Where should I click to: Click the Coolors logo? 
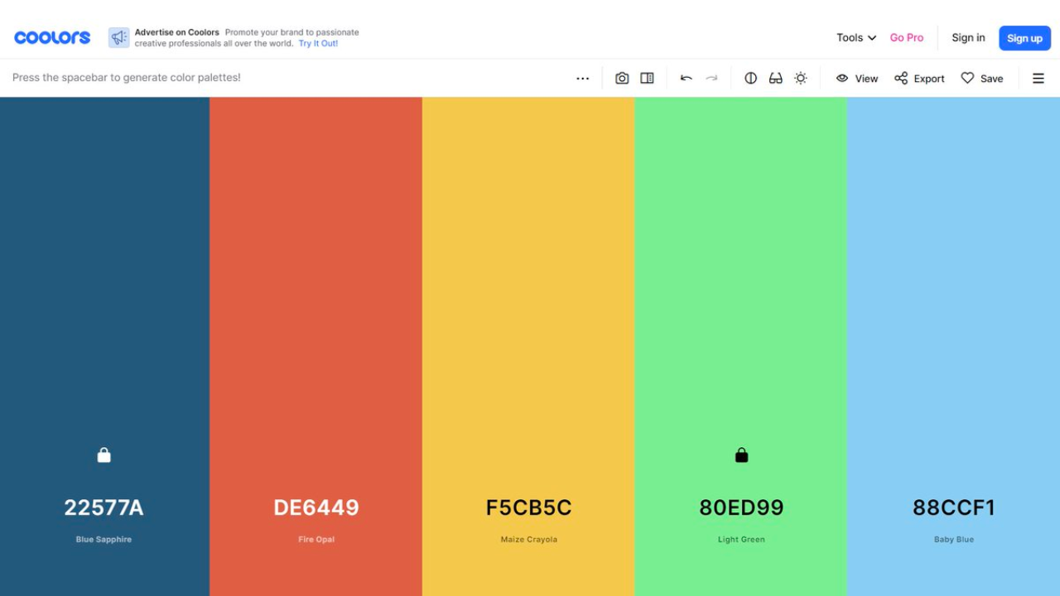pyautogui.click(x=51, y=36)
